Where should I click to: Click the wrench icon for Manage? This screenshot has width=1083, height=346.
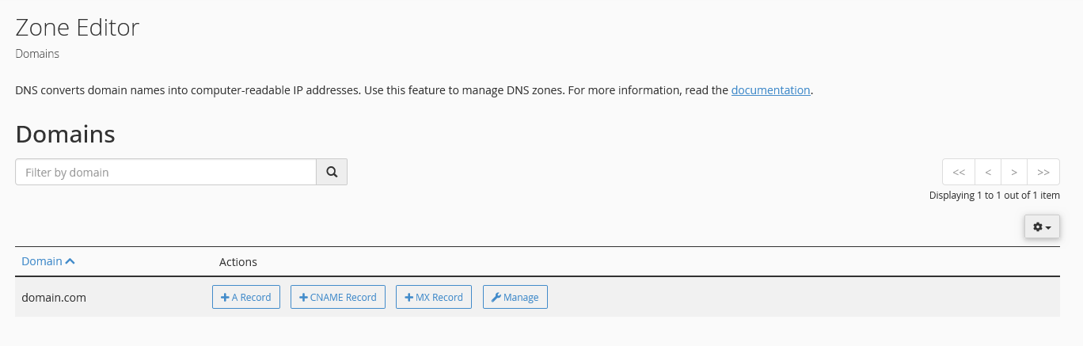[x=496, y=298]
